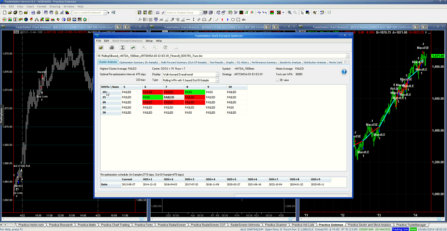Click the green Data status indicator
This screenshot has width=447, height=231.
413,229
